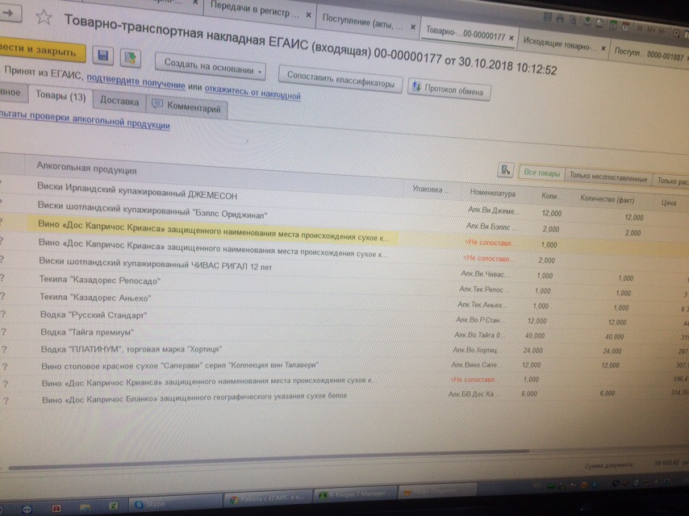Click the green Excel-like taskbar icon
The height and width of the screenshot is (516, 689).
(114, 506)
